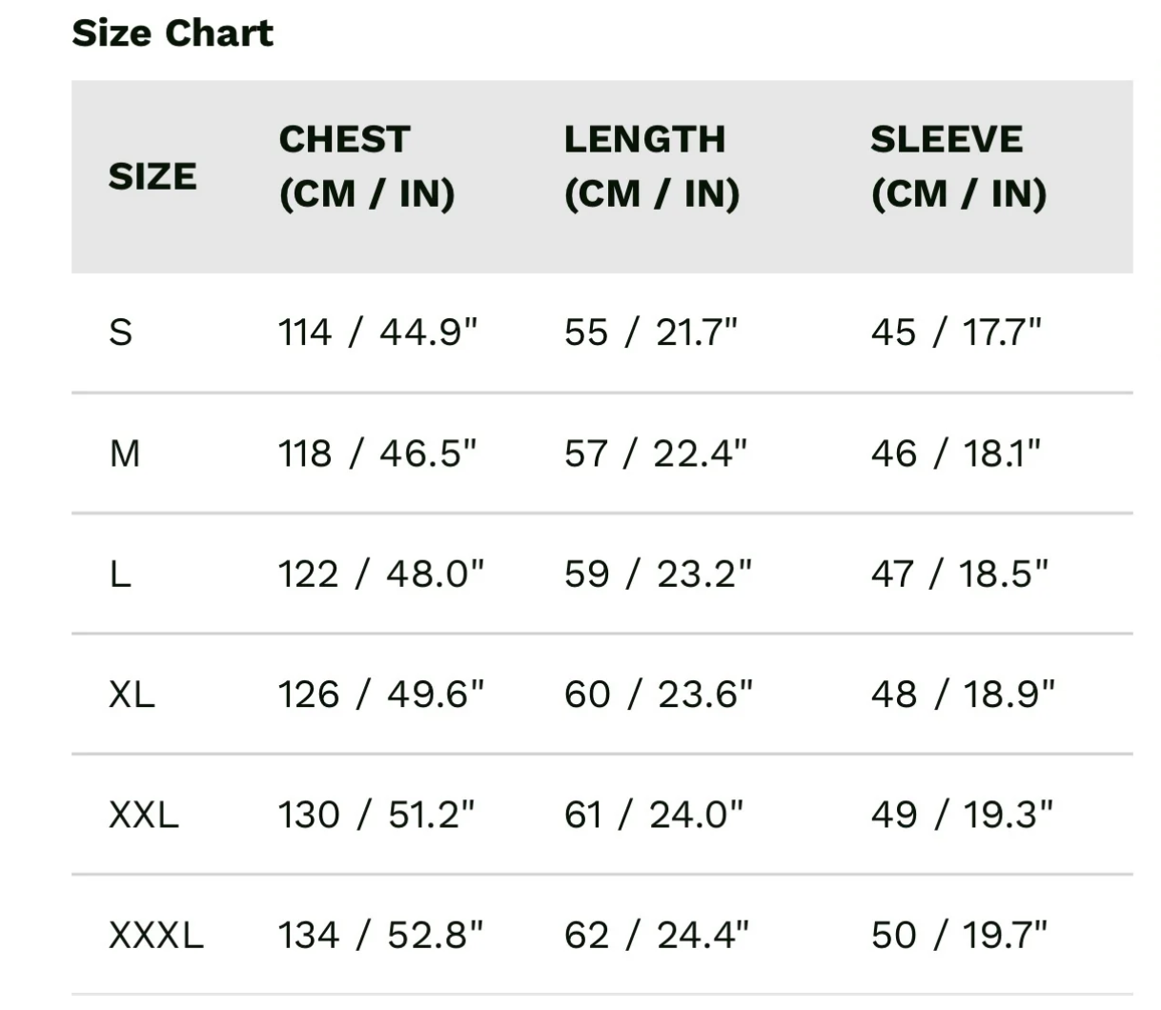Click length value 59 / 23.2"
The image size is (1161, 1010).
658,574
